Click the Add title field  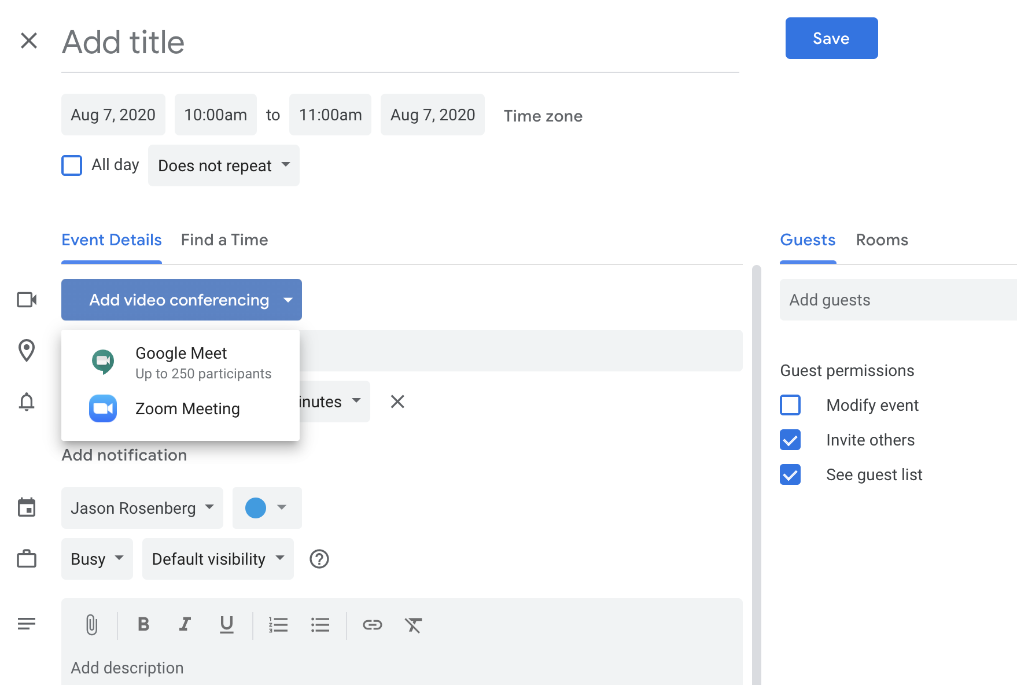(x=400, y=42)
